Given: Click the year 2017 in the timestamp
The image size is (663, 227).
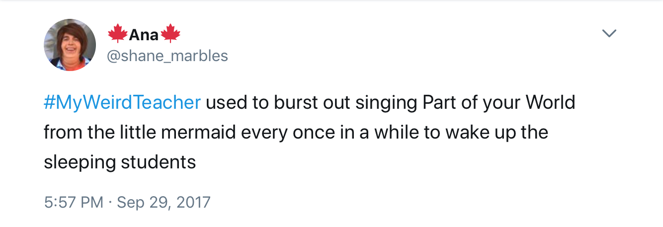Looking at the screenshot, I should tap(193, 202).
